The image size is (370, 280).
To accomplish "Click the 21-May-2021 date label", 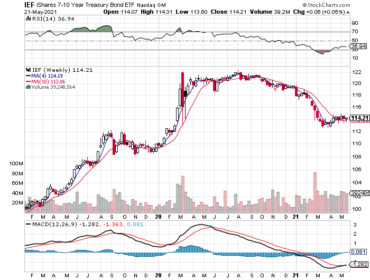I will point(40,12).
